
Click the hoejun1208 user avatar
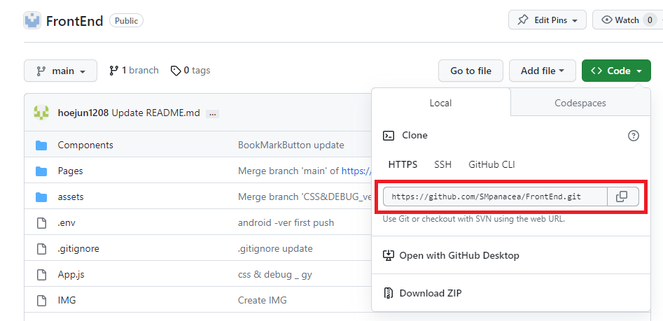click(x=41, y=113)
